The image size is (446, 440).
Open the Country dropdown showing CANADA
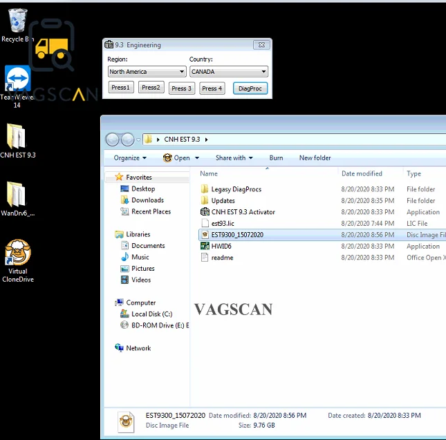[229, 72]
